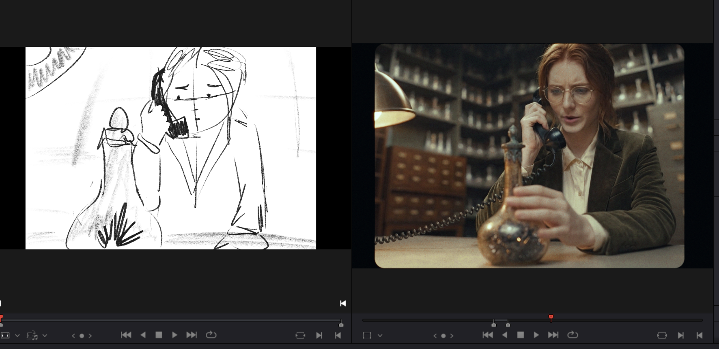Open timeline viewer transform overlay dropdown

pos(380,336)
